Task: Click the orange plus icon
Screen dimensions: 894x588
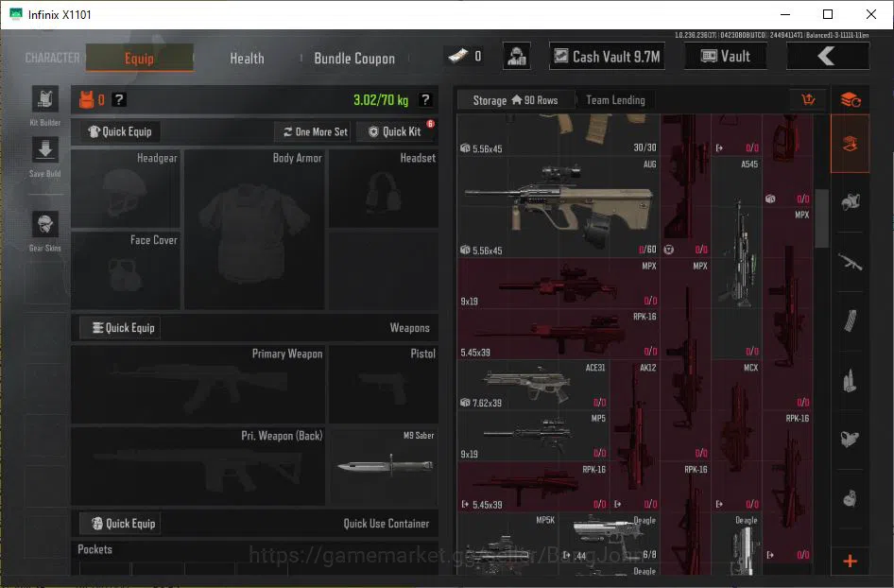Action: (x=850, y=562)
